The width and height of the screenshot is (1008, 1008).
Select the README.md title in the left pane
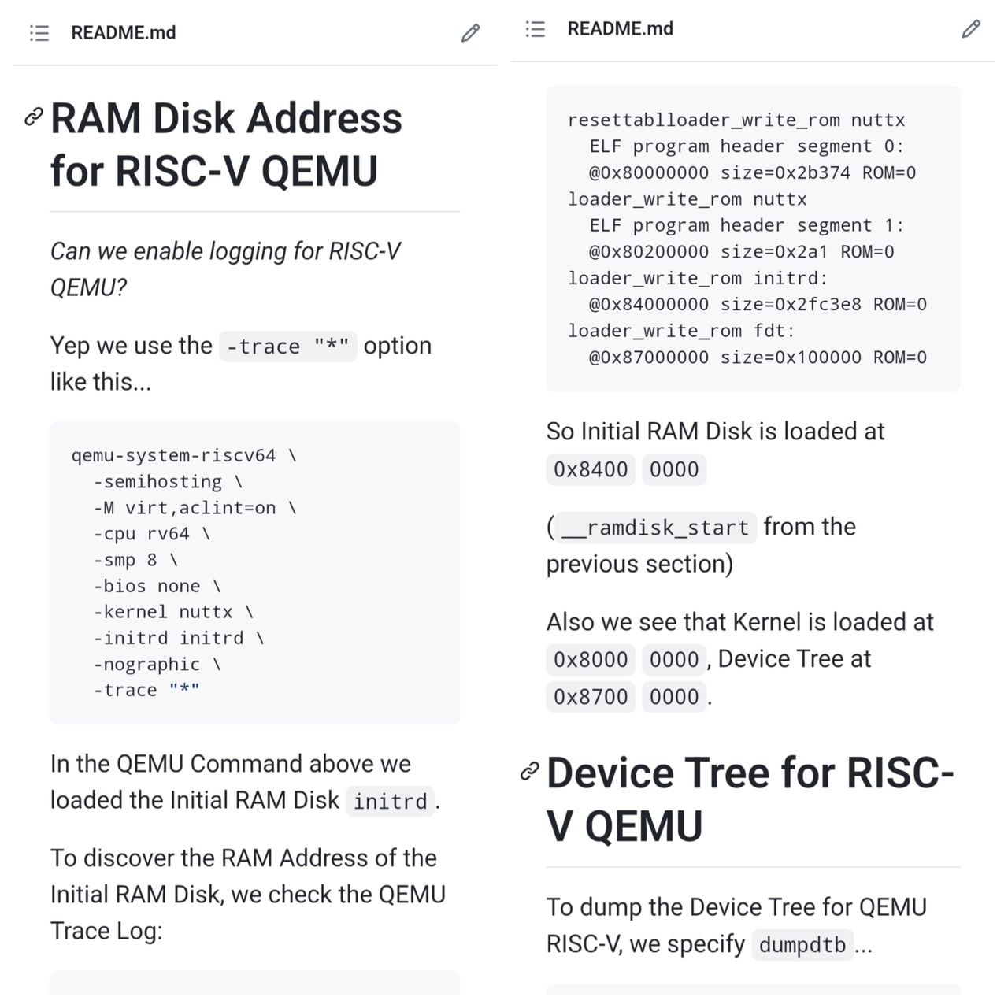coord(123,33)
